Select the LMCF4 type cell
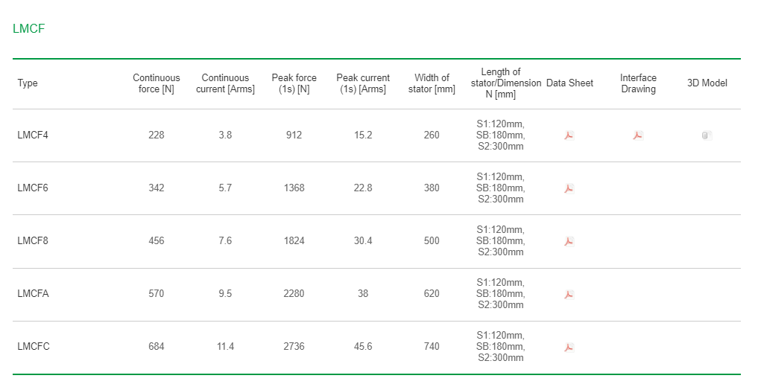This screenshot has width=758, height=390. tap(33, 135)
